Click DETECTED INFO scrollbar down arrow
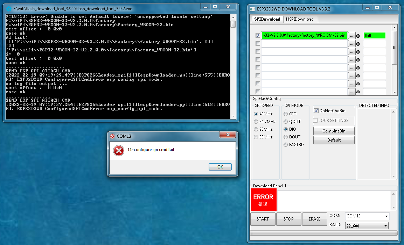Image resolution: width=404 pixels, height=245 pixels. pyautogui.click(x=393, y=176)
